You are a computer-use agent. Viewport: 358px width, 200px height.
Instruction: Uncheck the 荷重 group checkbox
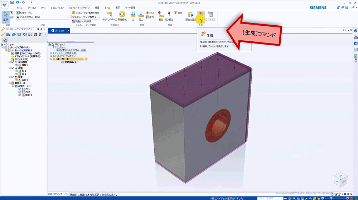[13, 68]
